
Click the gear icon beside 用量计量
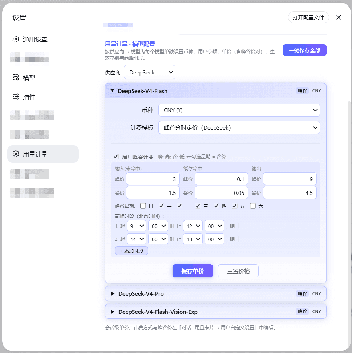pos(16,154)
